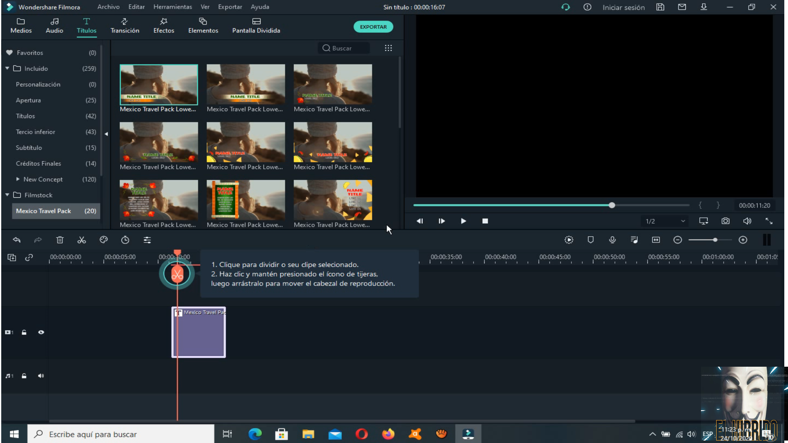Click the voiceover microphone icon
The width and height of the screenshot is (788, 443).
click(x=612, y=240)
